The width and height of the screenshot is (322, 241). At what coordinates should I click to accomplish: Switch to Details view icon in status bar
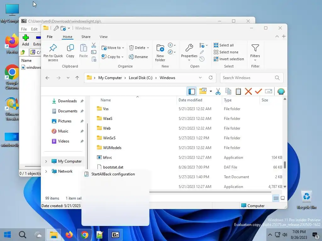(276, 198)
